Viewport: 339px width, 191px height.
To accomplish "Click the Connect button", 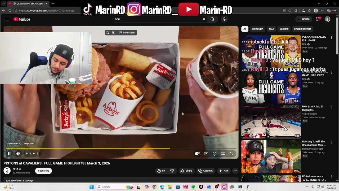I will pos(205,171).
